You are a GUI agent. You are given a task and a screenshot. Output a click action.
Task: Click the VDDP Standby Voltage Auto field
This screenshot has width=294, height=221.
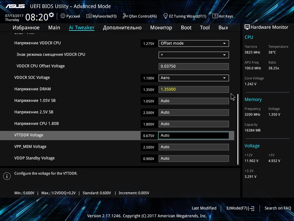(x=194, y=159)
